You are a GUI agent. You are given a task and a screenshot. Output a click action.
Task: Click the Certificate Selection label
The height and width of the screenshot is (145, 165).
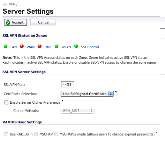pos(20,94)
